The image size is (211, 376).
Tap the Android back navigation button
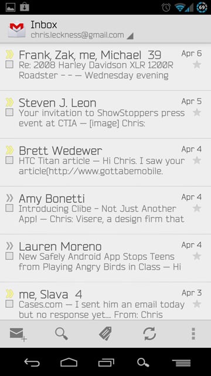tap(32, 362)
